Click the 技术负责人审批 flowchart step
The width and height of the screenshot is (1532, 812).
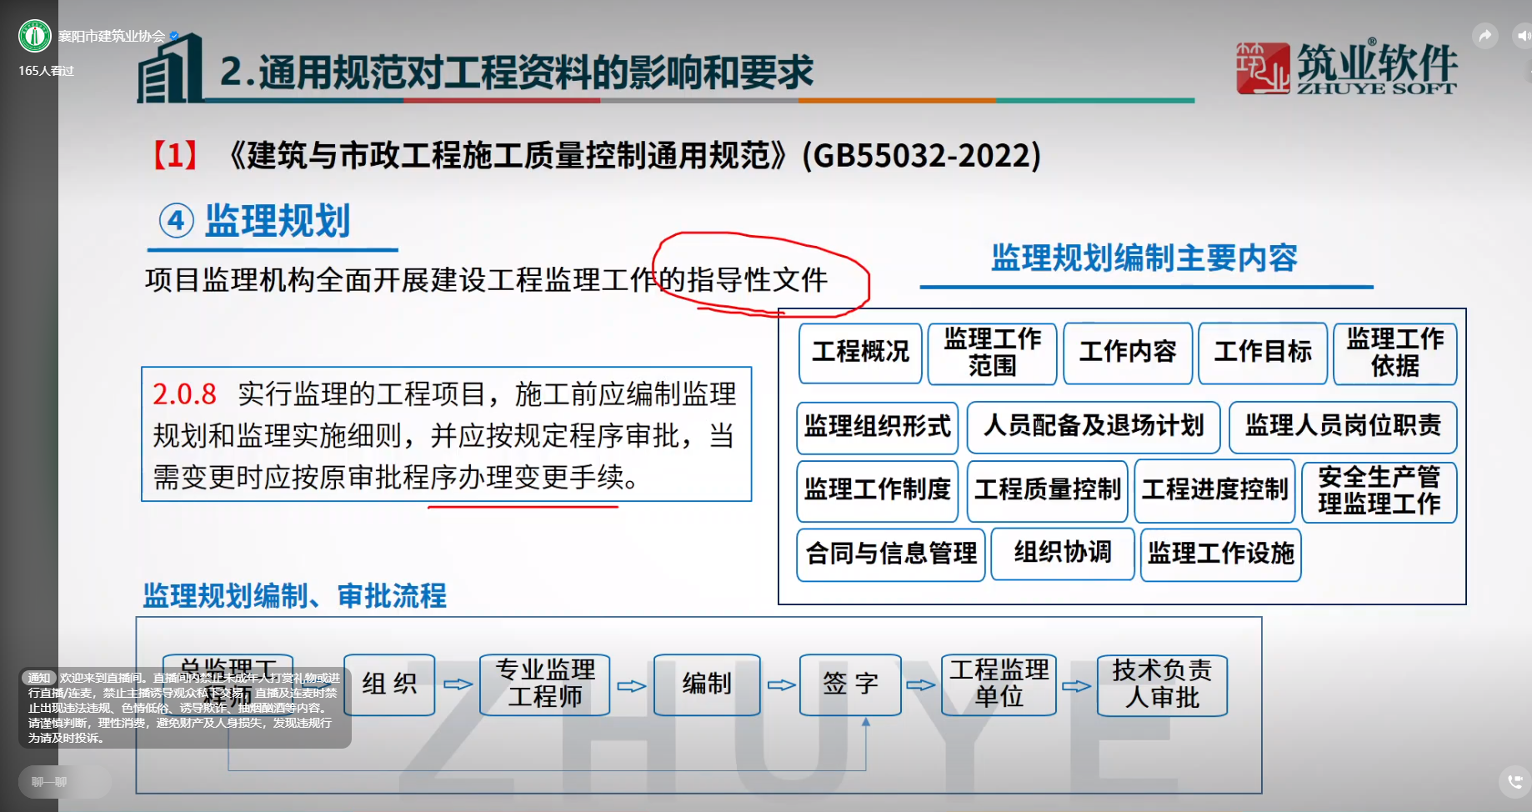(1162, 684)
